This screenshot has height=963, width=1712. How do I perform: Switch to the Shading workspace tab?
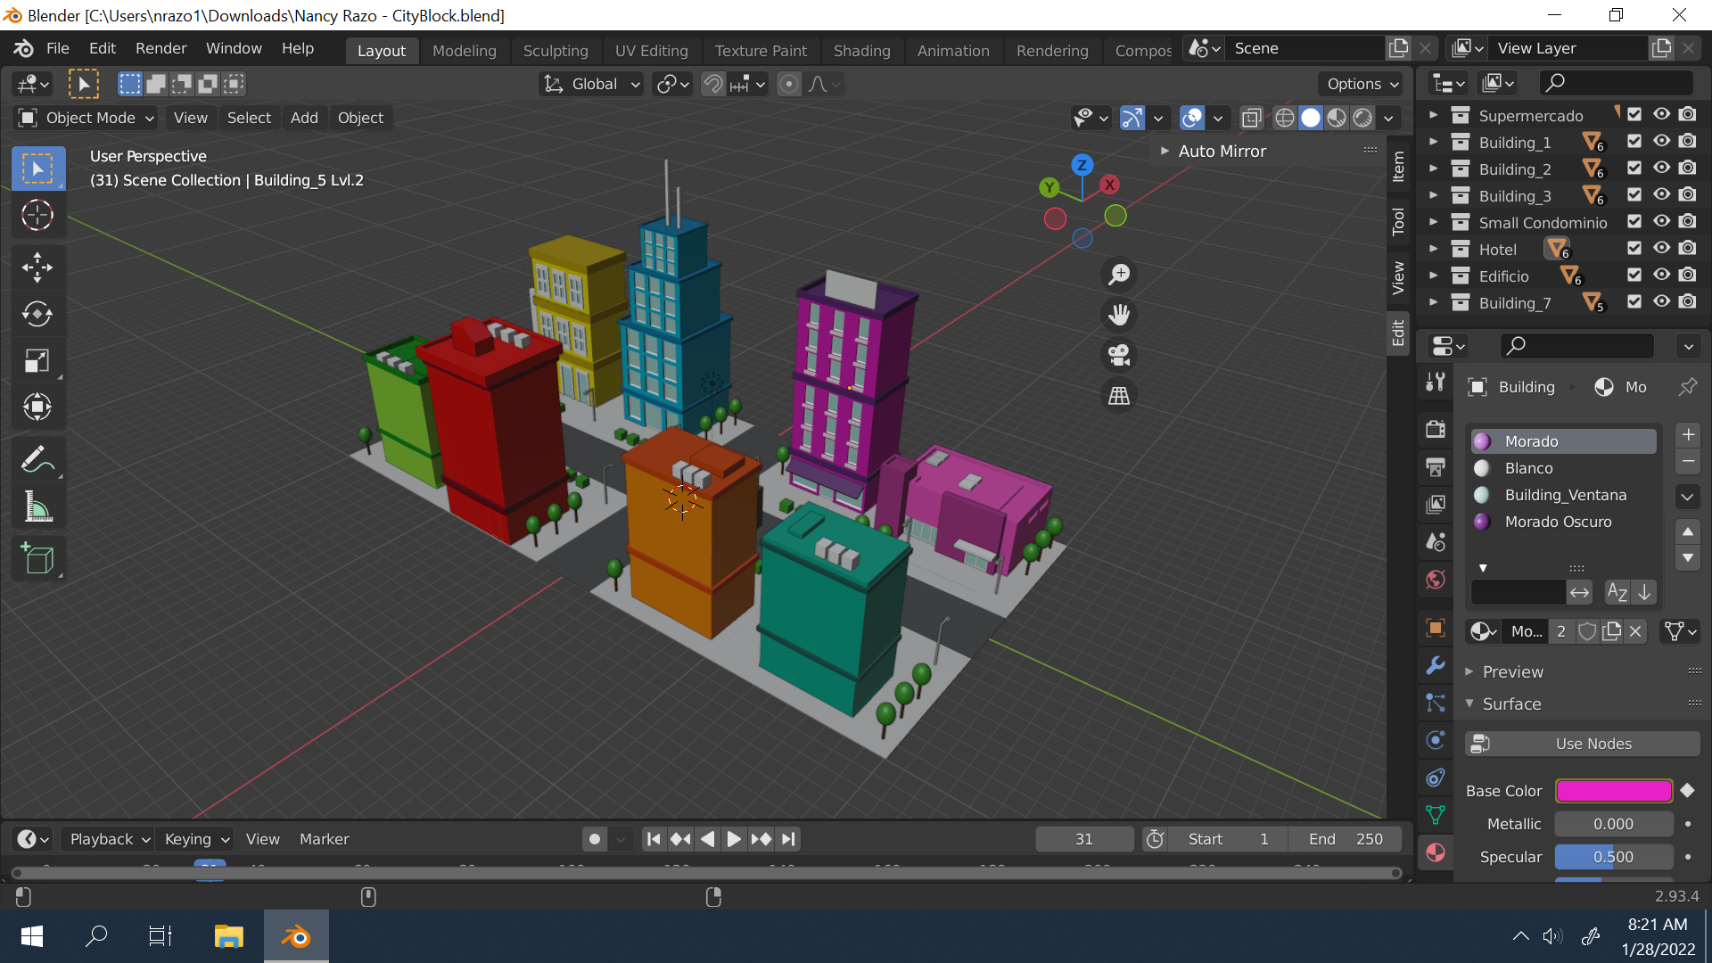[861, 51]
